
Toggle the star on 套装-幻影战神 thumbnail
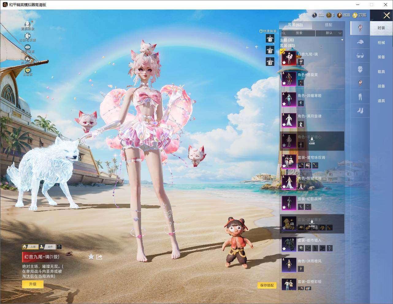284,207
